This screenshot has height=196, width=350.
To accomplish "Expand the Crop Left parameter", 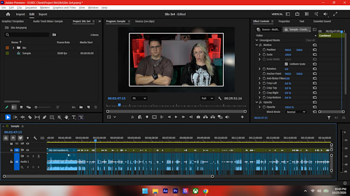I will 259,83.
